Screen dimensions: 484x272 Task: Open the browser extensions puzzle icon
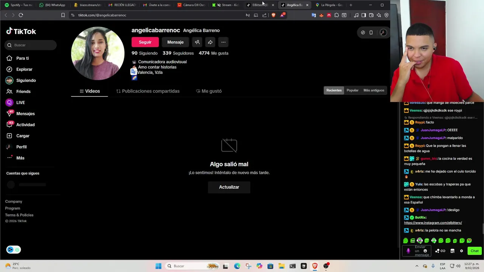pyautogui.click(x=337, y=15)
